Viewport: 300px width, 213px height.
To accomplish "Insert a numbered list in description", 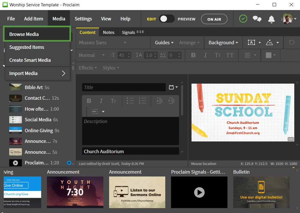I will click(142, 101).
